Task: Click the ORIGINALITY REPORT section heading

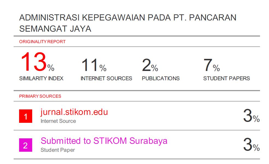Action: click(x=42, y=42)
